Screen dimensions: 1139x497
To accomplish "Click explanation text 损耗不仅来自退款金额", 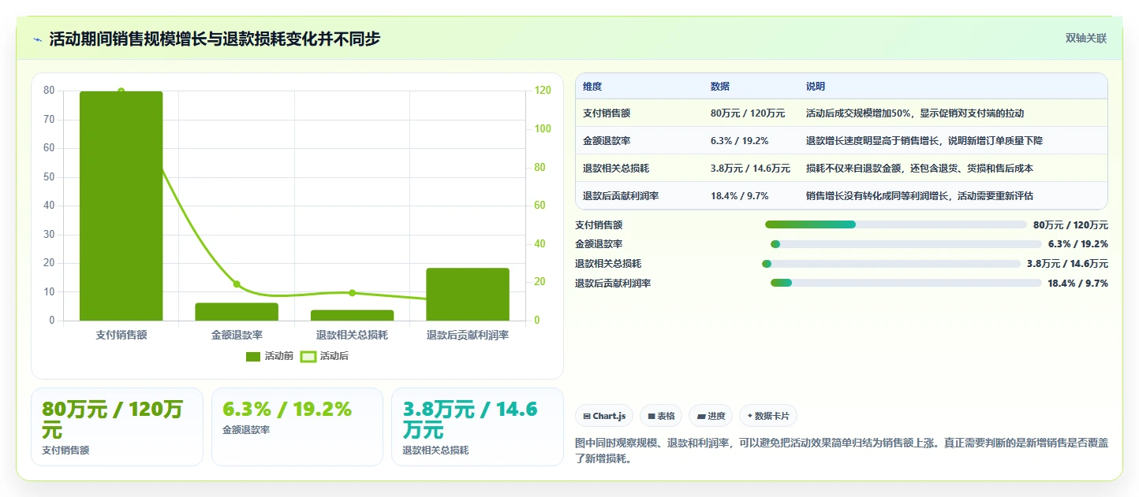I will click(853, 169).
